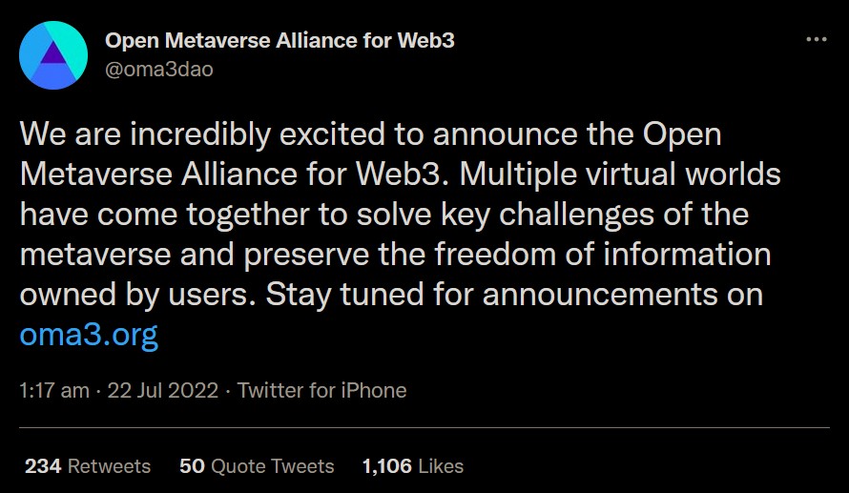Open the Twitter for iPhone source label
The height and width of the screenshot is (493, 849).
pos(322,390)
